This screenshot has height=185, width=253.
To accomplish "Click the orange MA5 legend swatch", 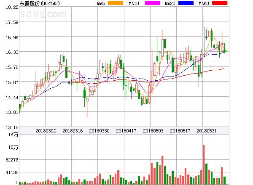I will click(116, 3).
